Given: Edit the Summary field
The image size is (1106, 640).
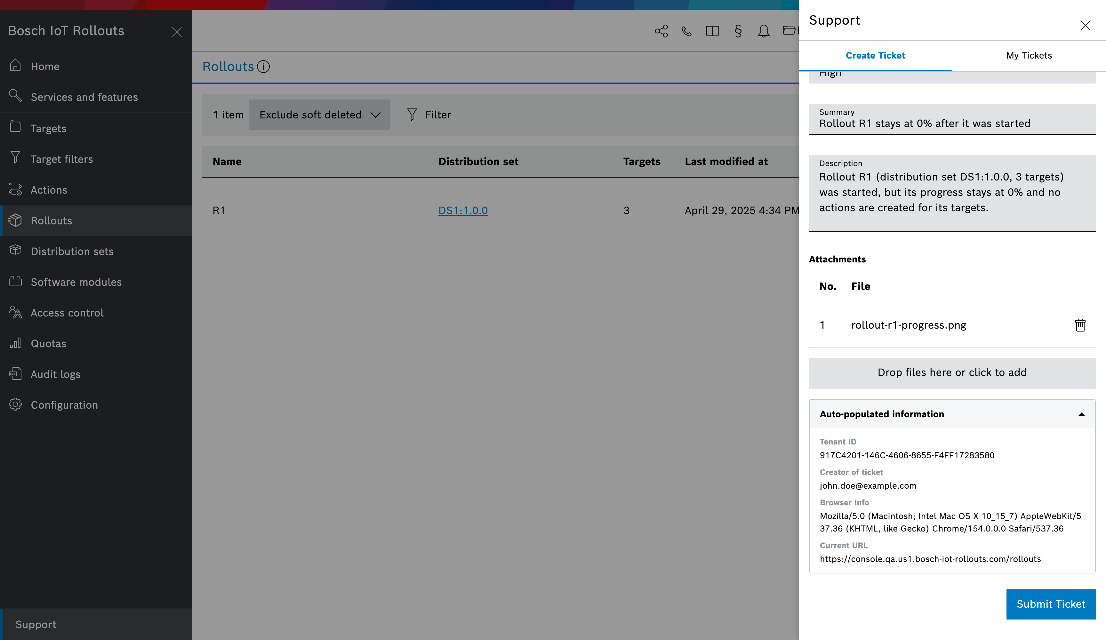Looking at the screenshot, I should click(952, 119).
